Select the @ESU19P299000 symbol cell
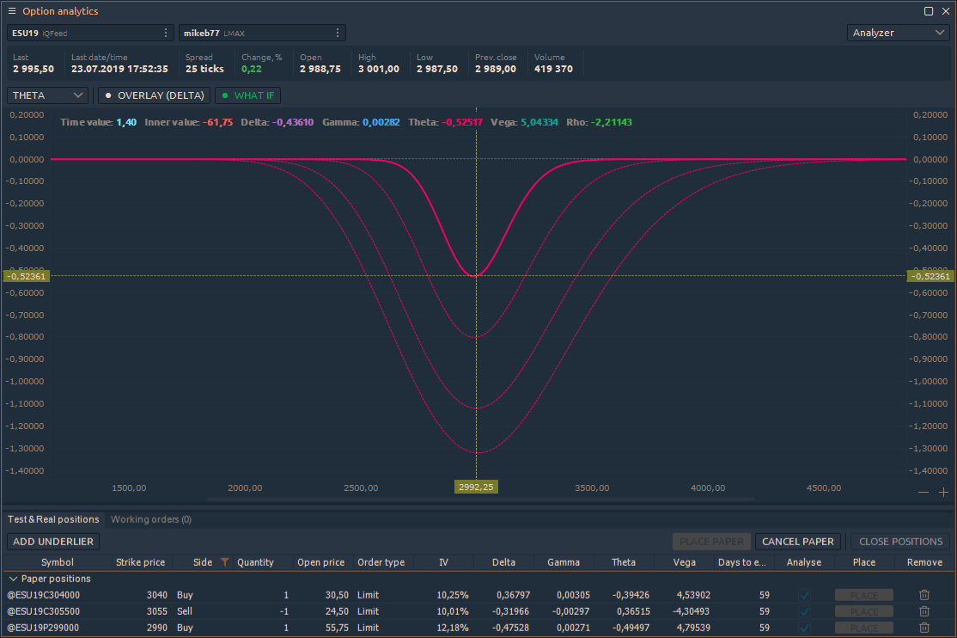This screenshot has width=957, height=638. pos(43,628)
